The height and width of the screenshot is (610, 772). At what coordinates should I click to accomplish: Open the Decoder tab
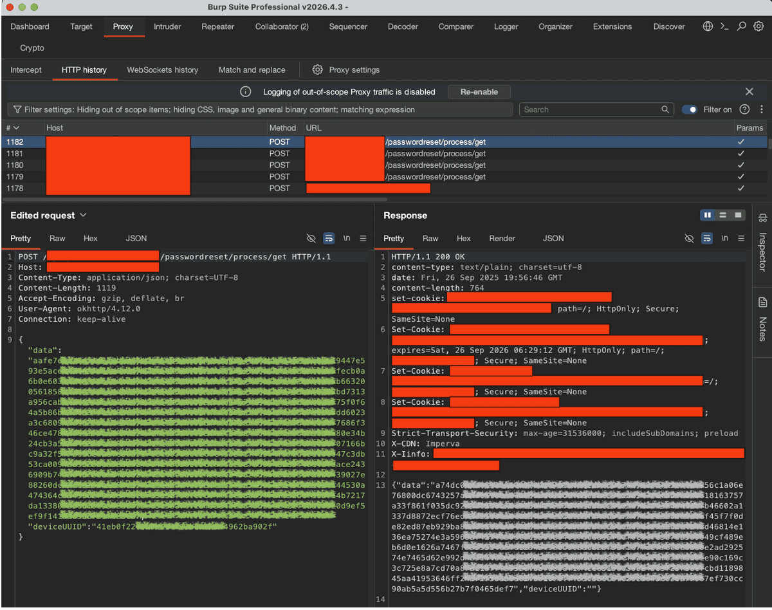point(403,26)
